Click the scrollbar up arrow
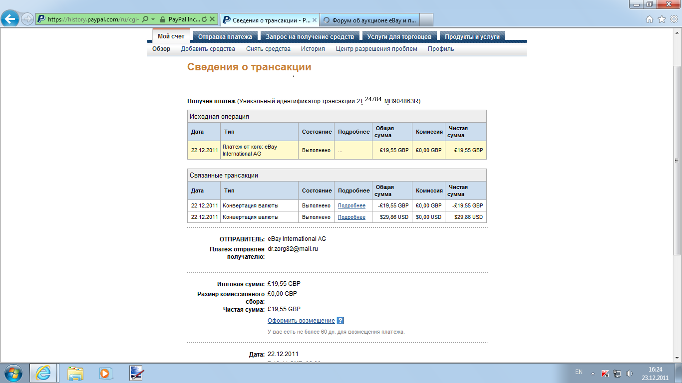The width and height of the screenshot is (682, 383). [677, 33]
